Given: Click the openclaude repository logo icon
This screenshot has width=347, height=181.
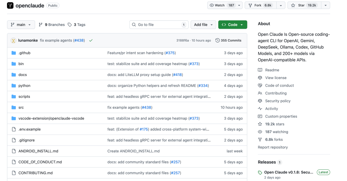Looking at the screenshot, I should 10,5.
